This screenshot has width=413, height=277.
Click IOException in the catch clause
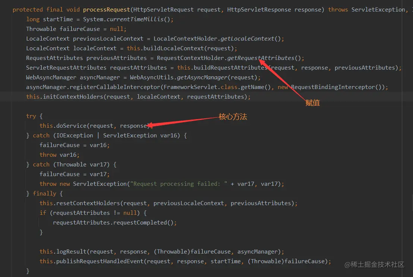point(75,136)
